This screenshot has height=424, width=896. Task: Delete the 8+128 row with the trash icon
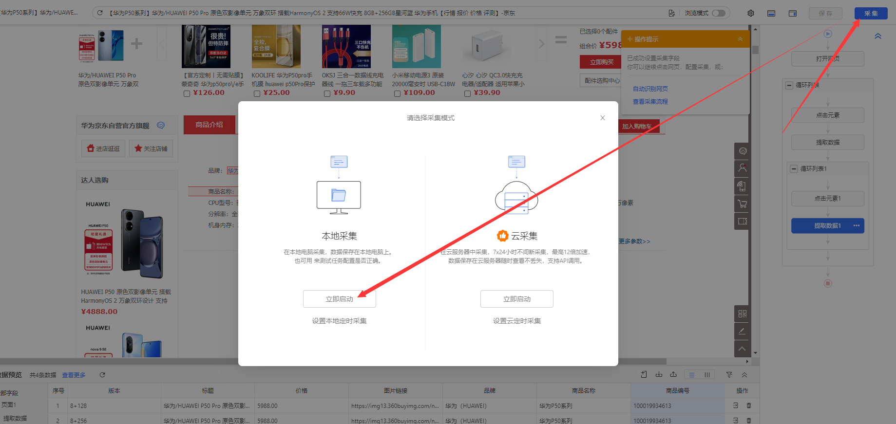tap(749, 406)
